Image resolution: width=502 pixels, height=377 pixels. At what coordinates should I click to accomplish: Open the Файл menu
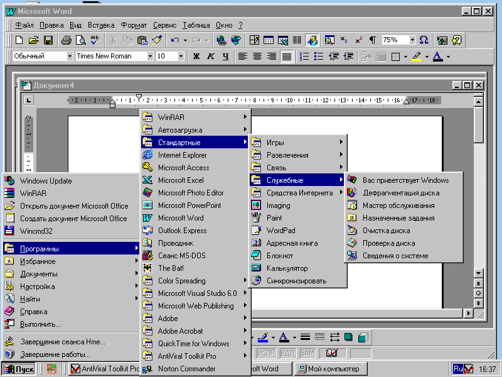[x=24, y=25]
